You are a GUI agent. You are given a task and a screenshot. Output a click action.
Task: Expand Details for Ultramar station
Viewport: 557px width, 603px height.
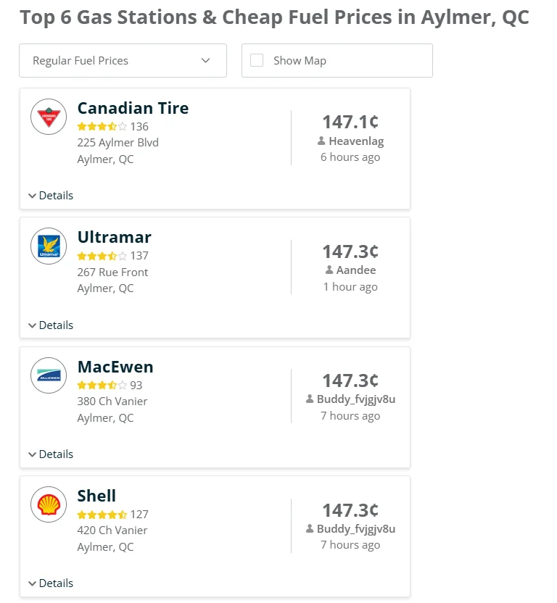51,325
